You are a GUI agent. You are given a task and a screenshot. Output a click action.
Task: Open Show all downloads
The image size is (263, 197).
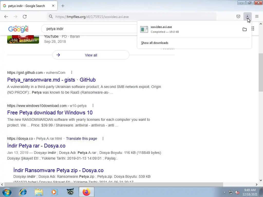(x=155, y=43)
